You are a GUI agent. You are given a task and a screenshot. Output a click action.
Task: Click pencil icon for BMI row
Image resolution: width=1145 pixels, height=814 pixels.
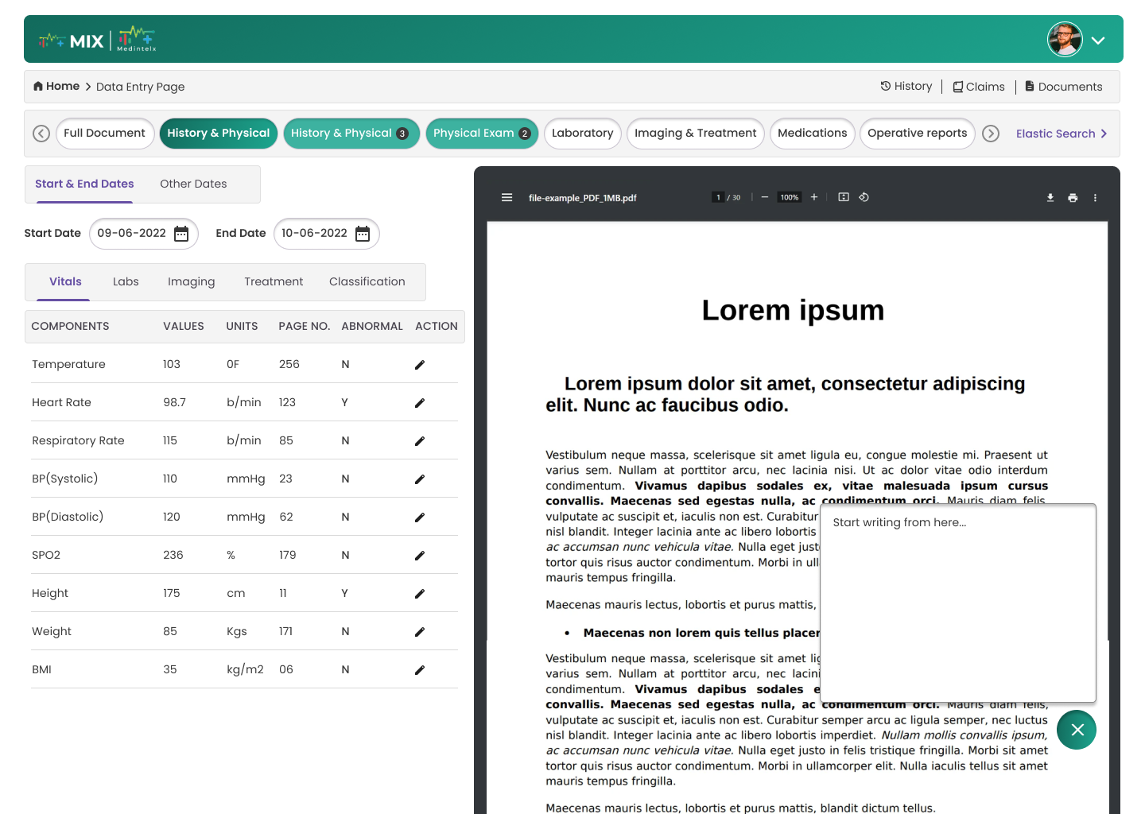pos(420,670)
